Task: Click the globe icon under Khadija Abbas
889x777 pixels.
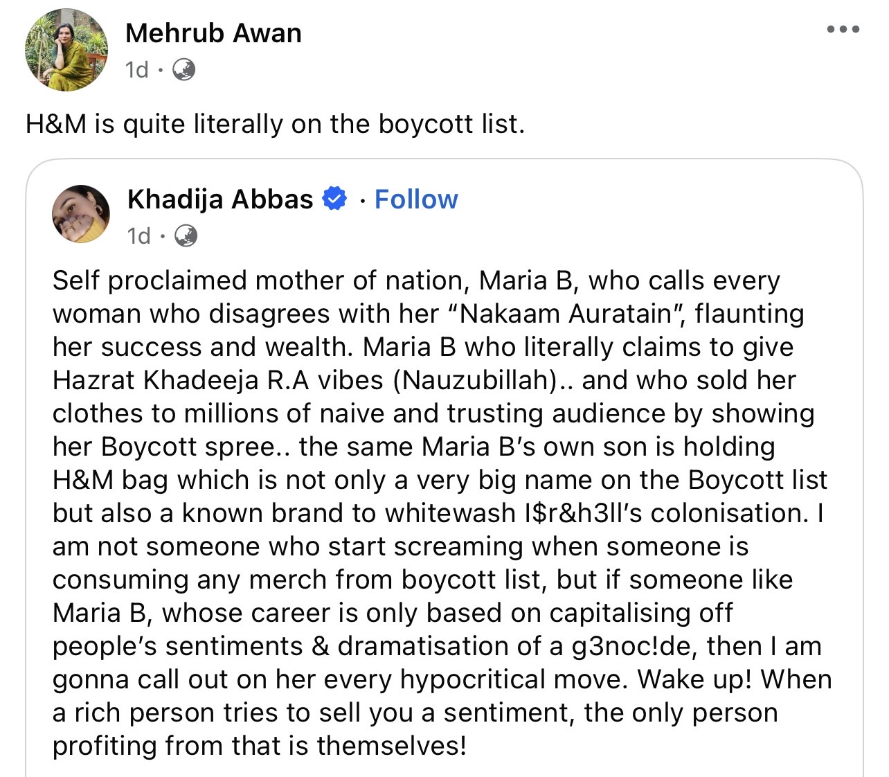Action: (186, 236)
